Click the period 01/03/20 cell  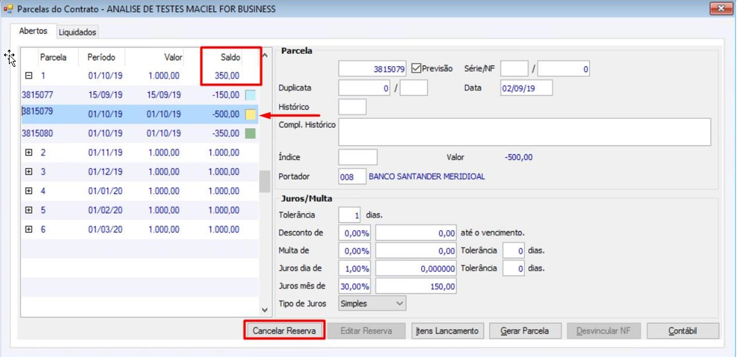[105, 229]
